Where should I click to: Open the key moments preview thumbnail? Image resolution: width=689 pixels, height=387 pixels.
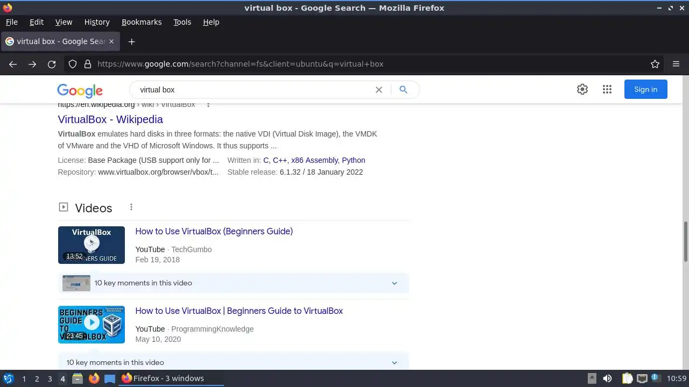point(76,283)
